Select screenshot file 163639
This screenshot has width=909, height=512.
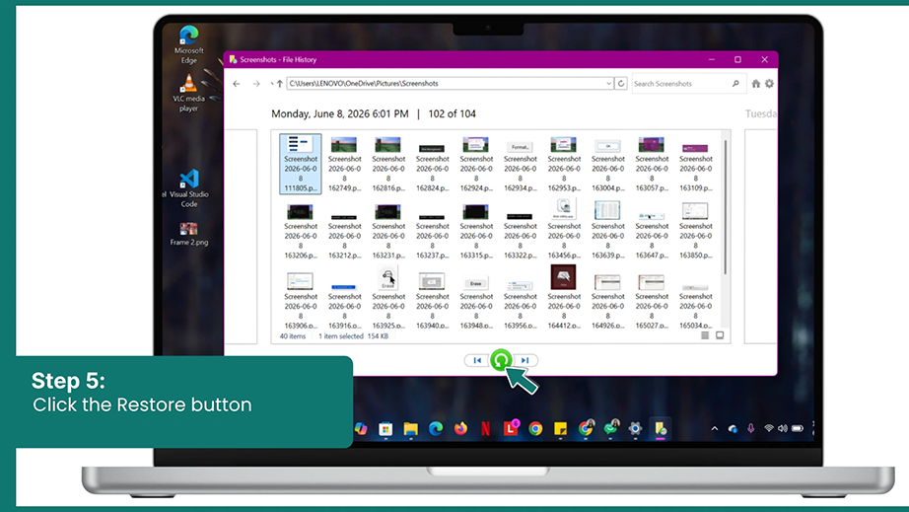pyautogui.click(x=608, y=232)
